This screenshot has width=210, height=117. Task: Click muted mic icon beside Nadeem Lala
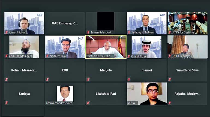coord(47,56)
